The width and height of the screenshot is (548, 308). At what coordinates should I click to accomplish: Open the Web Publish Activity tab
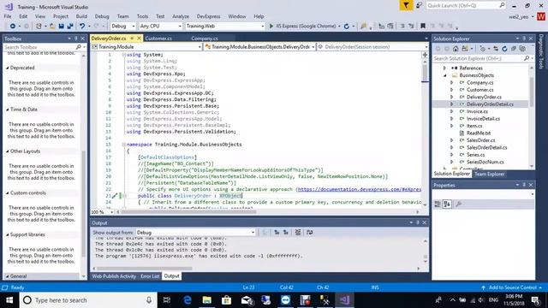[114, 276]
